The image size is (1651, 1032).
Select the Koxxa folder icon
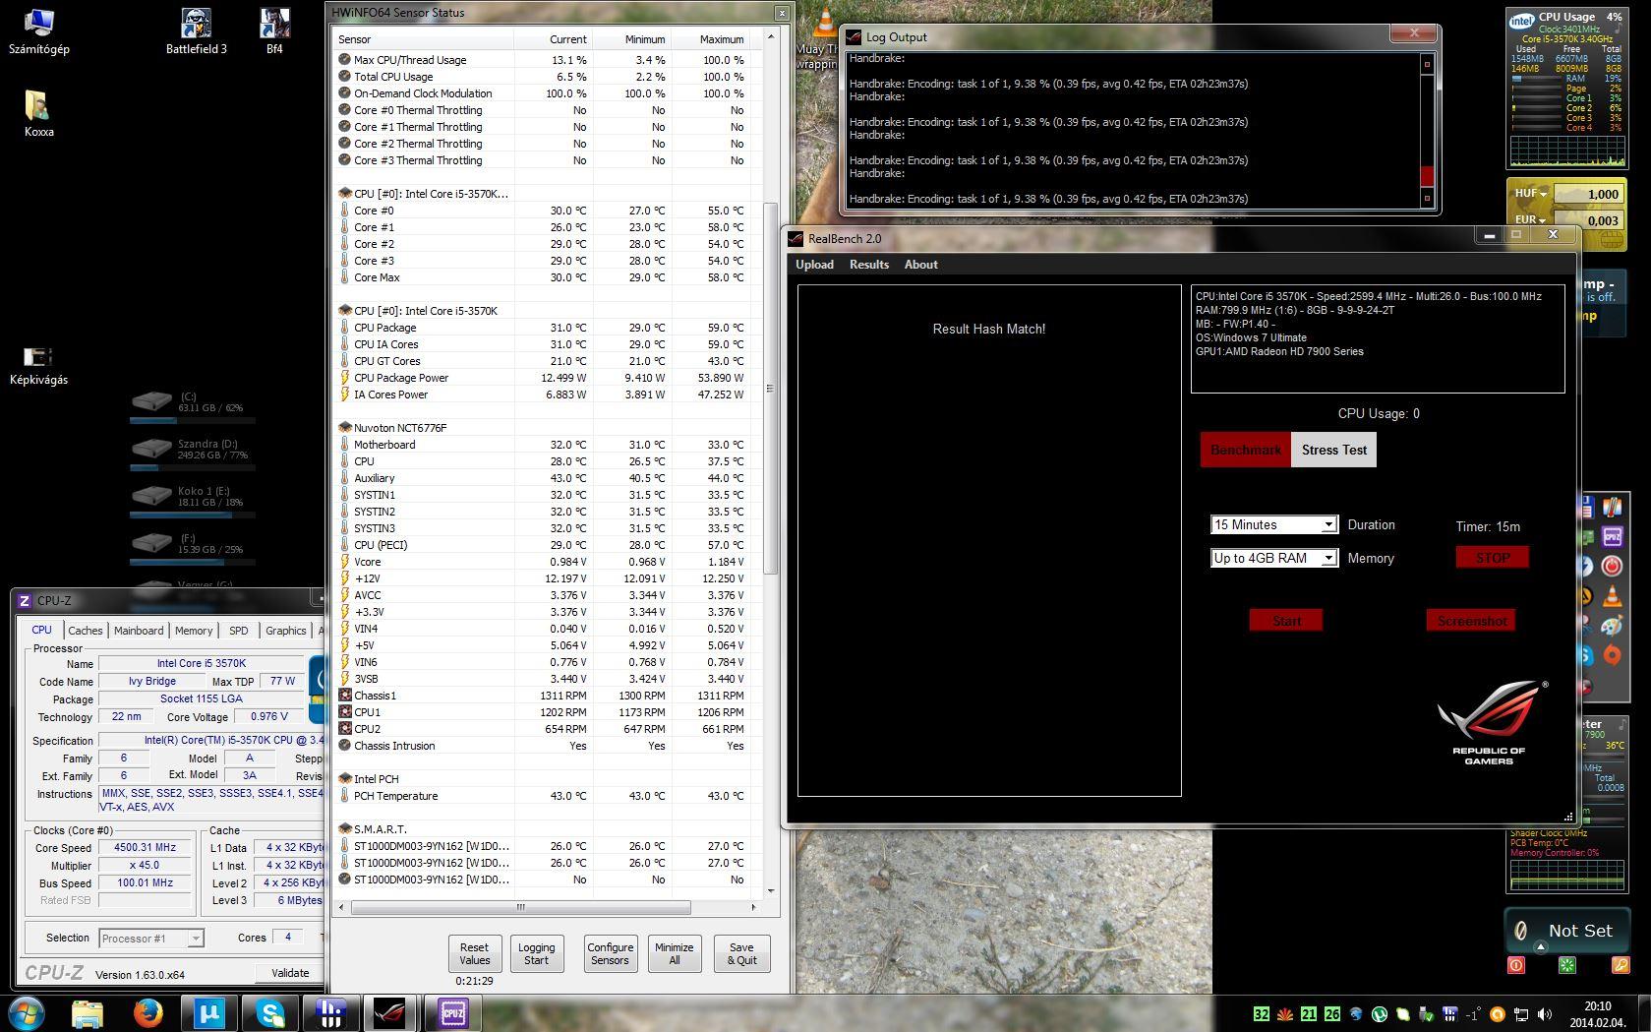(38, 113)
